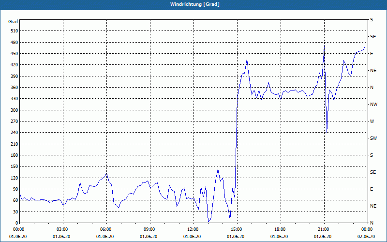Viewport: 387px width, 242px height.
Task: Click the SW compass label on the right axis
Action: click(373, 138)
